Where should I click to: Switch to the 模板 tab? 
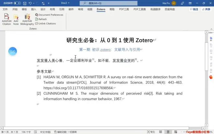[x=24, y=9]
